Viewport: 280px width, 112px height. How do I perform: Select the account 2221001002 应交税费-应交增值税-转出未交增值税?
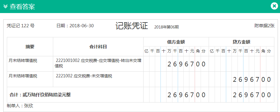click(x=98, y=63)
